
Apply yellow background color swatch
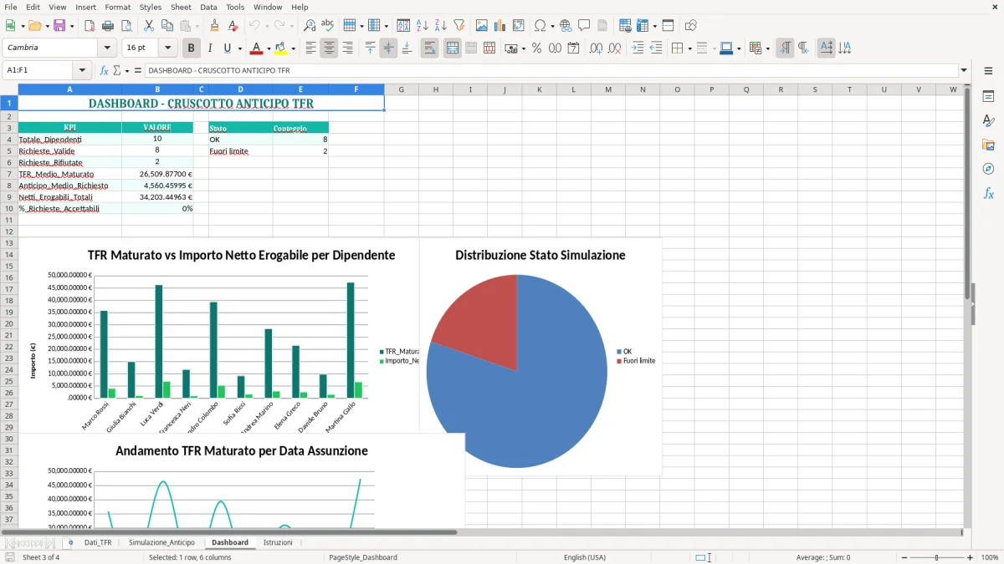pos(280,48)
